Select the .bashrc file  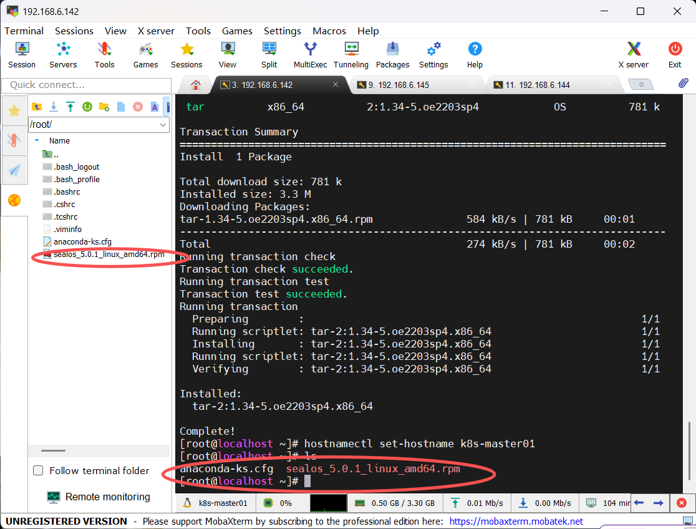[x=62, y=192]
